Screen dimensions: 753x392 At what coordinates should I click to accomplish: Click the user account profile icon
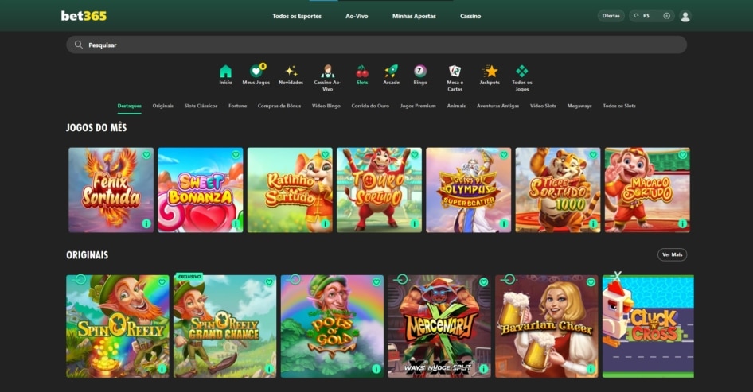tap(685, 17)
